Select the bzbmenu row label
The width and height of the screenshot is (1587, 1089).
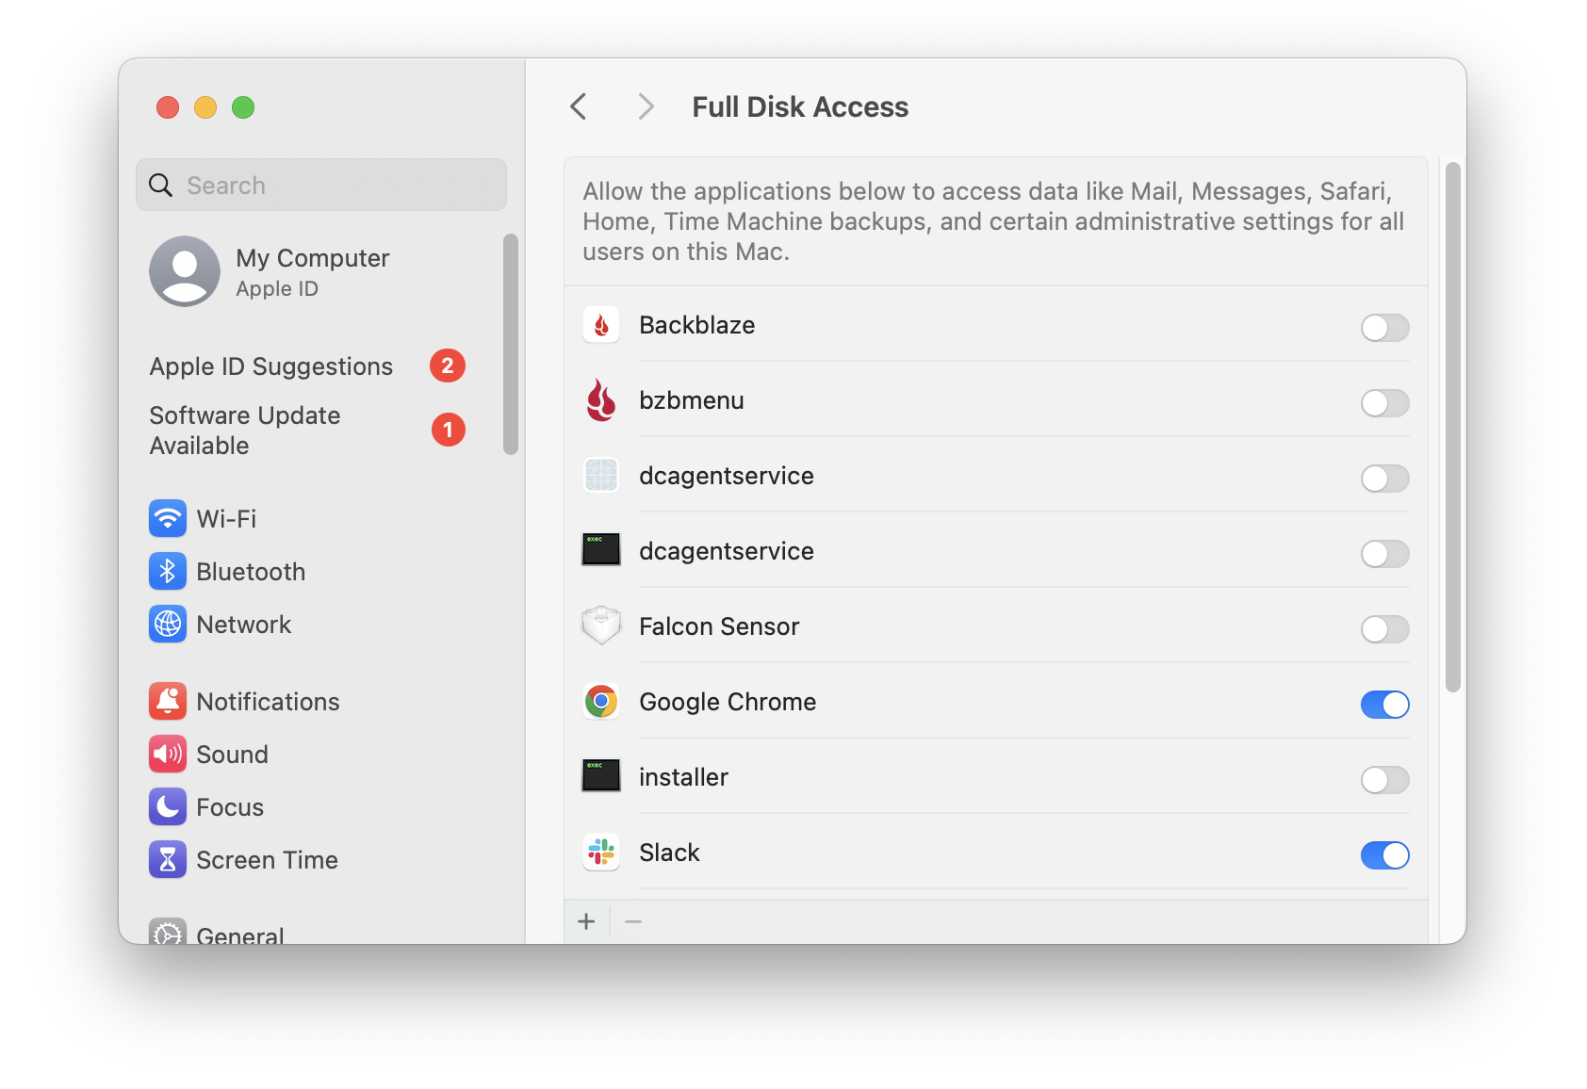691,400
